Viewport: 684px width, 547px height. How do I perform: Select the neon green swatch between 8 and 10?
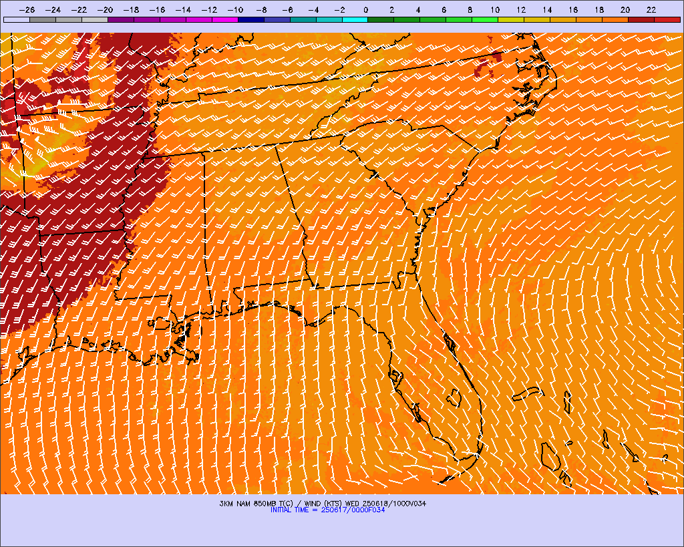(485, 19)
